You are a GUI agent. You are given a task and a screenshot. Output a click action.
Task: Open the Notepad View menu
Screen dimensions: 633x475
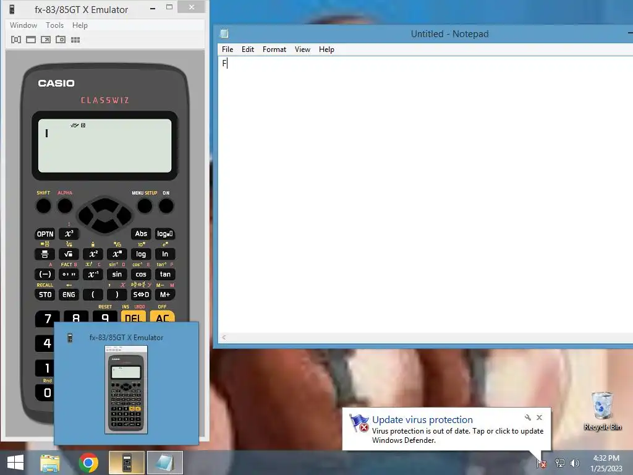pos(302,49)
